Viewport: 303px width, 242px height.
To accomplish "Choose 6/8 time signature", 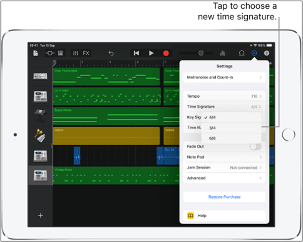I will pos(231,138).
